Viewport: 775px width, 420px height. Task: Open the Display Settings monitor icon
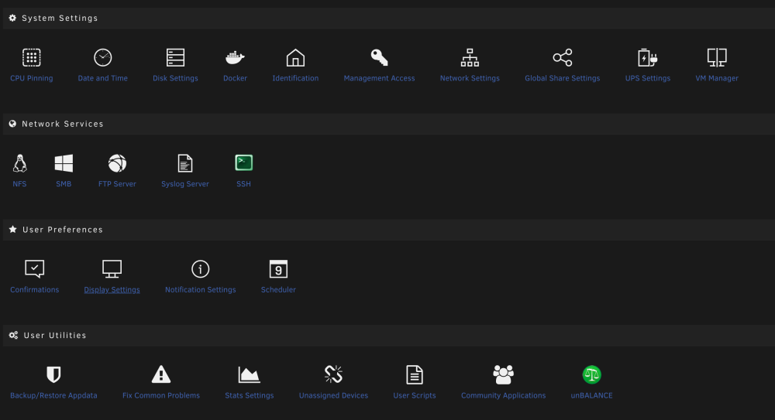pyautogui.click(x=112, y=269)
